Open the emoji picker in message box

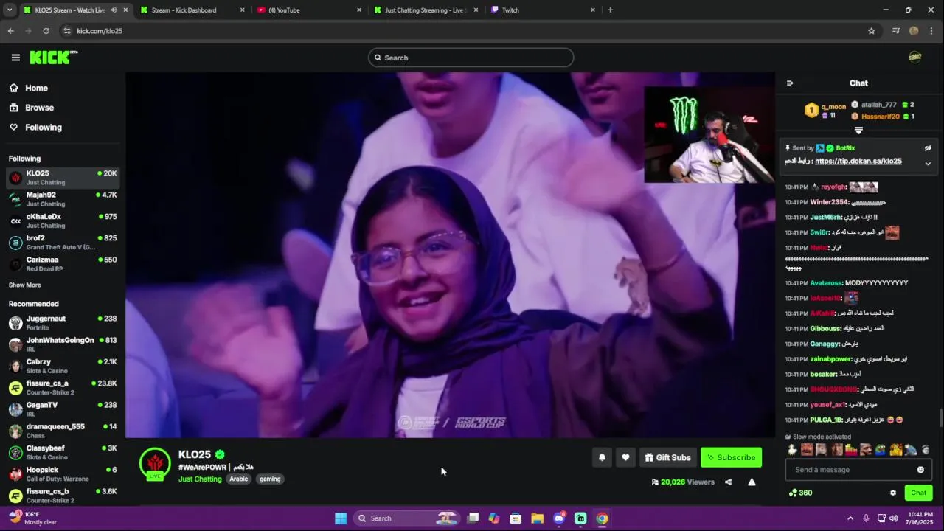pos(920,470)
